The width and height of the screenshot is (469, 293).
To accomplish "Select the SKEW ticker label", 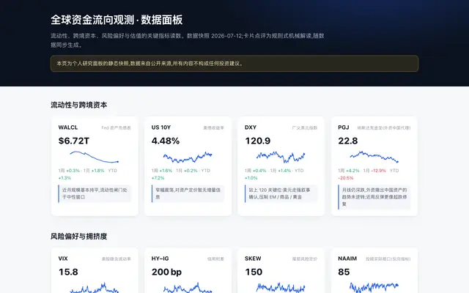I will point(253,259).
